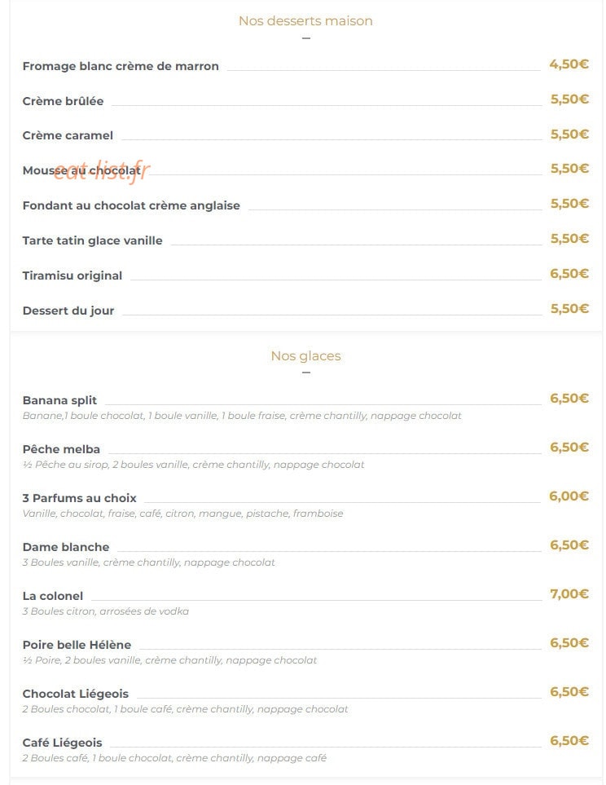Click the Café Liégeois title
The height and width of the screenshot is (785, 606).
[x=62, y=743]
